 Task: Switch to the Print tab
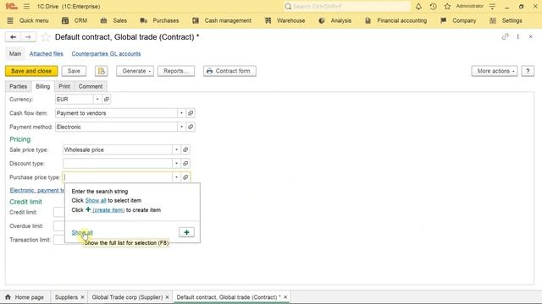(x=64, y=86)
